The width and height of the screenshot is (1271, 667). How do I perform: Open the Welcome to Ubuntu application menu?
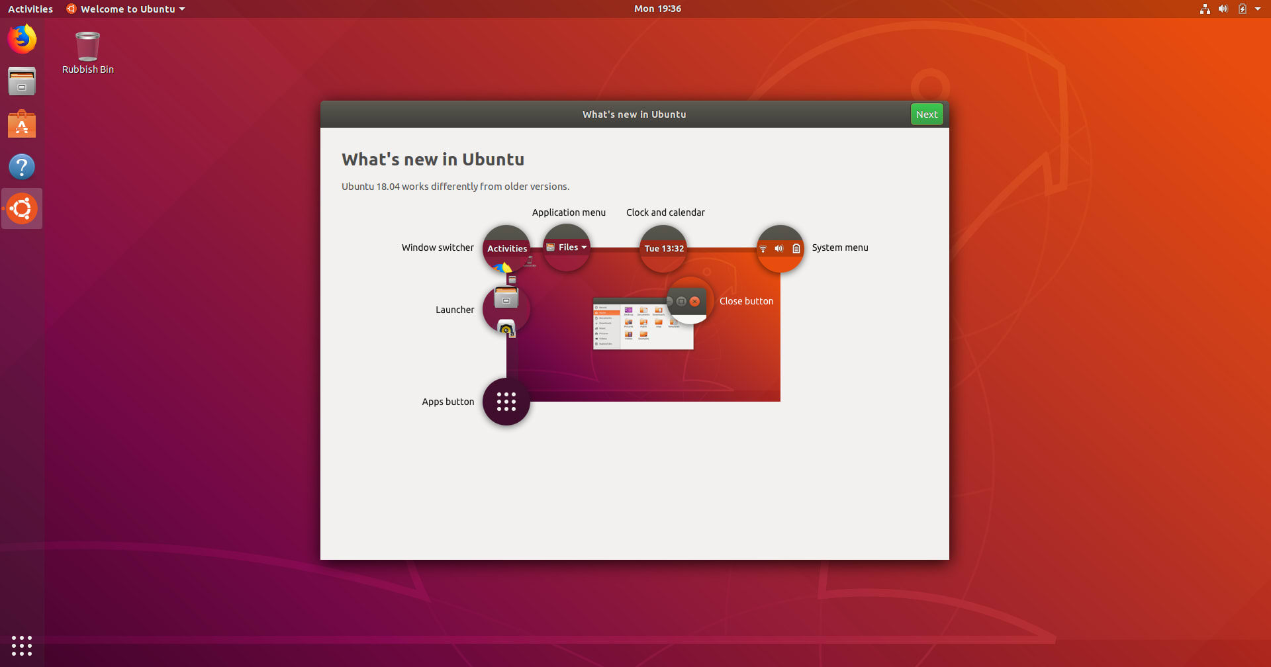pyautogui.click(x=126, y=9)
